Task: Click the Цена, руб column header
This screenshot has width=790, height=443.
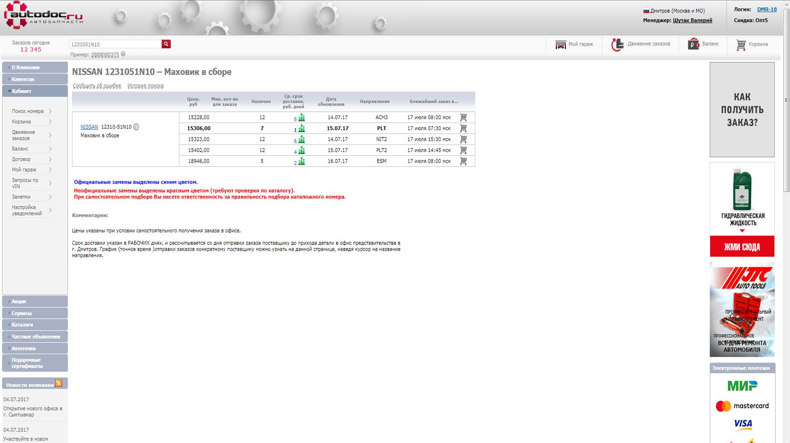Action: [x=193, y=102]
